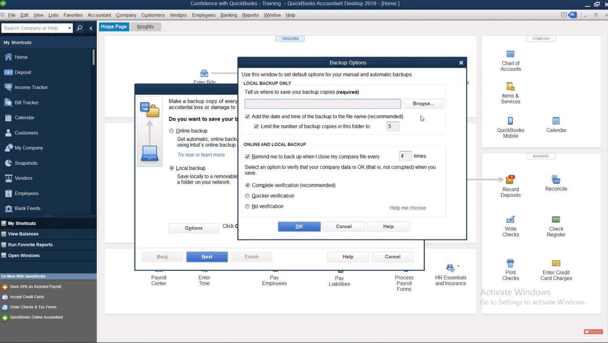
Task: Open Try now or learn more link
Action: pyautogui.click(x=201, y=155)
